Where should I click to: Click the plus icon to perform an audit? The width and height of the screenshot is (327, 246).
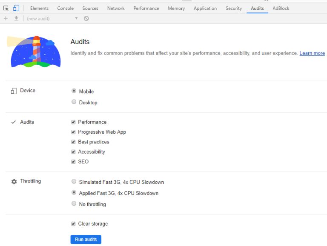click(6, 19)
